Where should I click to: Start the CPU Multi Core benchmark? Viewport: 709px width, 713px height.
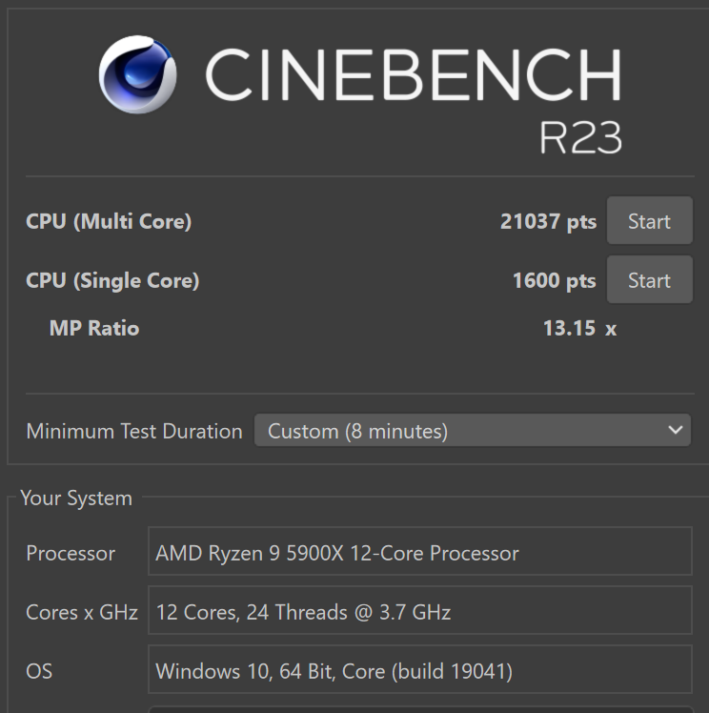[650, 220]
